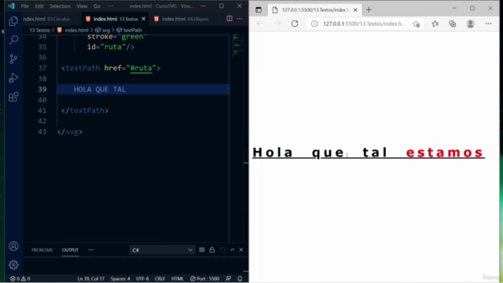Switch to the PROBLEMS panel tab
This screenshot has height=283, width=503.
pos(42,250)
